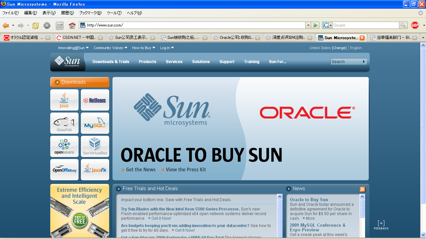Click the Sun Microsystems header logo
426x239 pixels.
click(x=68, y=61)
